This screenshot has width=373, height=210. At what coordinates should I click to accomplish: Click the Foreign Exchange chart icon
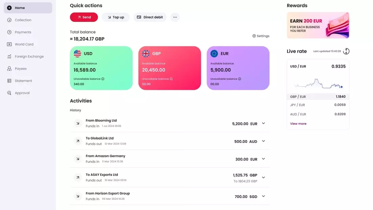(9, 56)
